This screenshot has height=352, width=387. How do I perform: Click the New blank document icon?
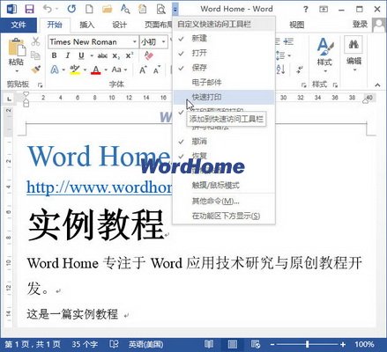click(x=89, y=9)
